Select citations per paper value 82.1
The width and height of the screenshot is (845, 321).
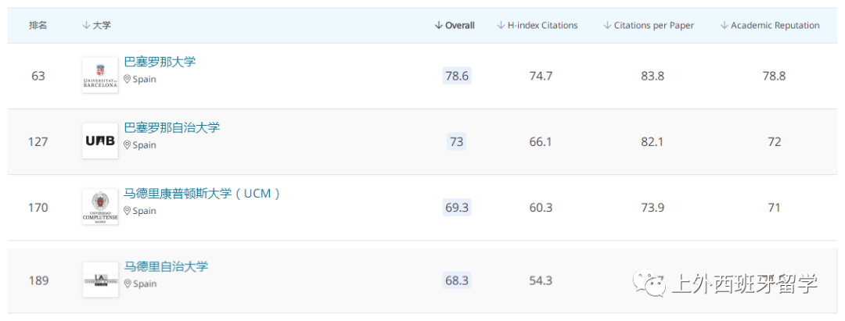point(653,142)
